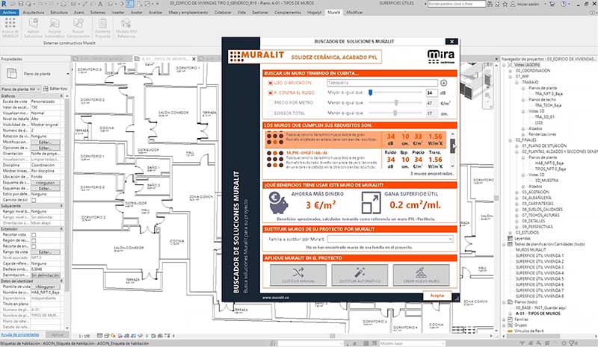Open the help question mark icon

coord(564,4)
